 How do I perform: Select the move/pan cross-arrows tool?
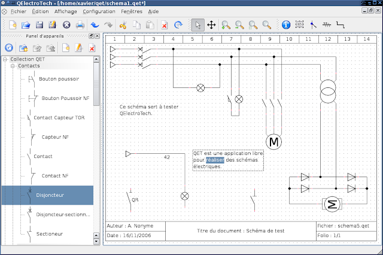click(x=211, y=25)
